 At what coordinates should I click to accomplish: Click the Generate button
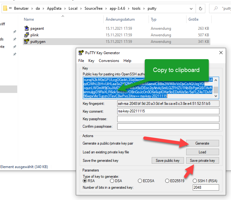[202, 143]
